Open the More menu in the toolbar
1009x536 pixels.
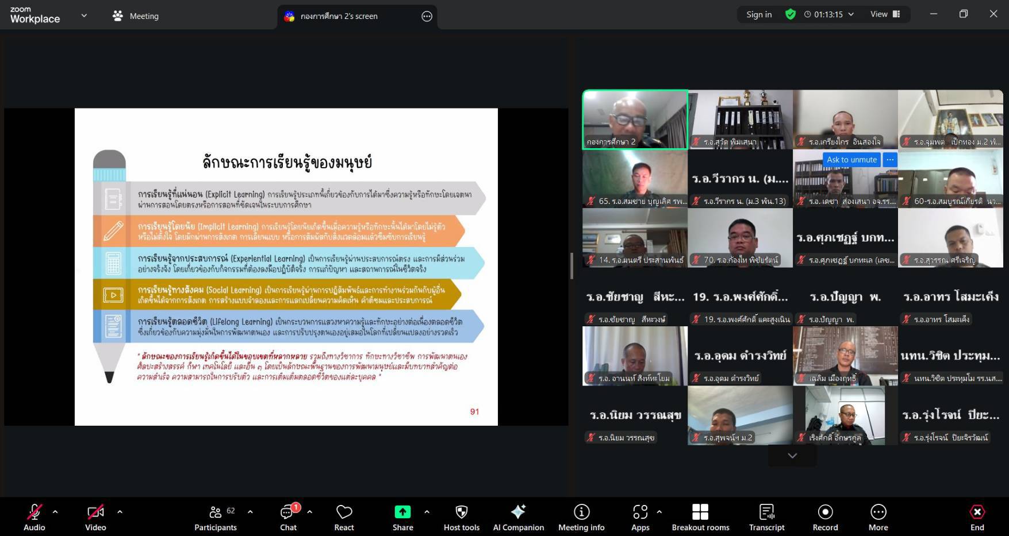coord(878,517)
